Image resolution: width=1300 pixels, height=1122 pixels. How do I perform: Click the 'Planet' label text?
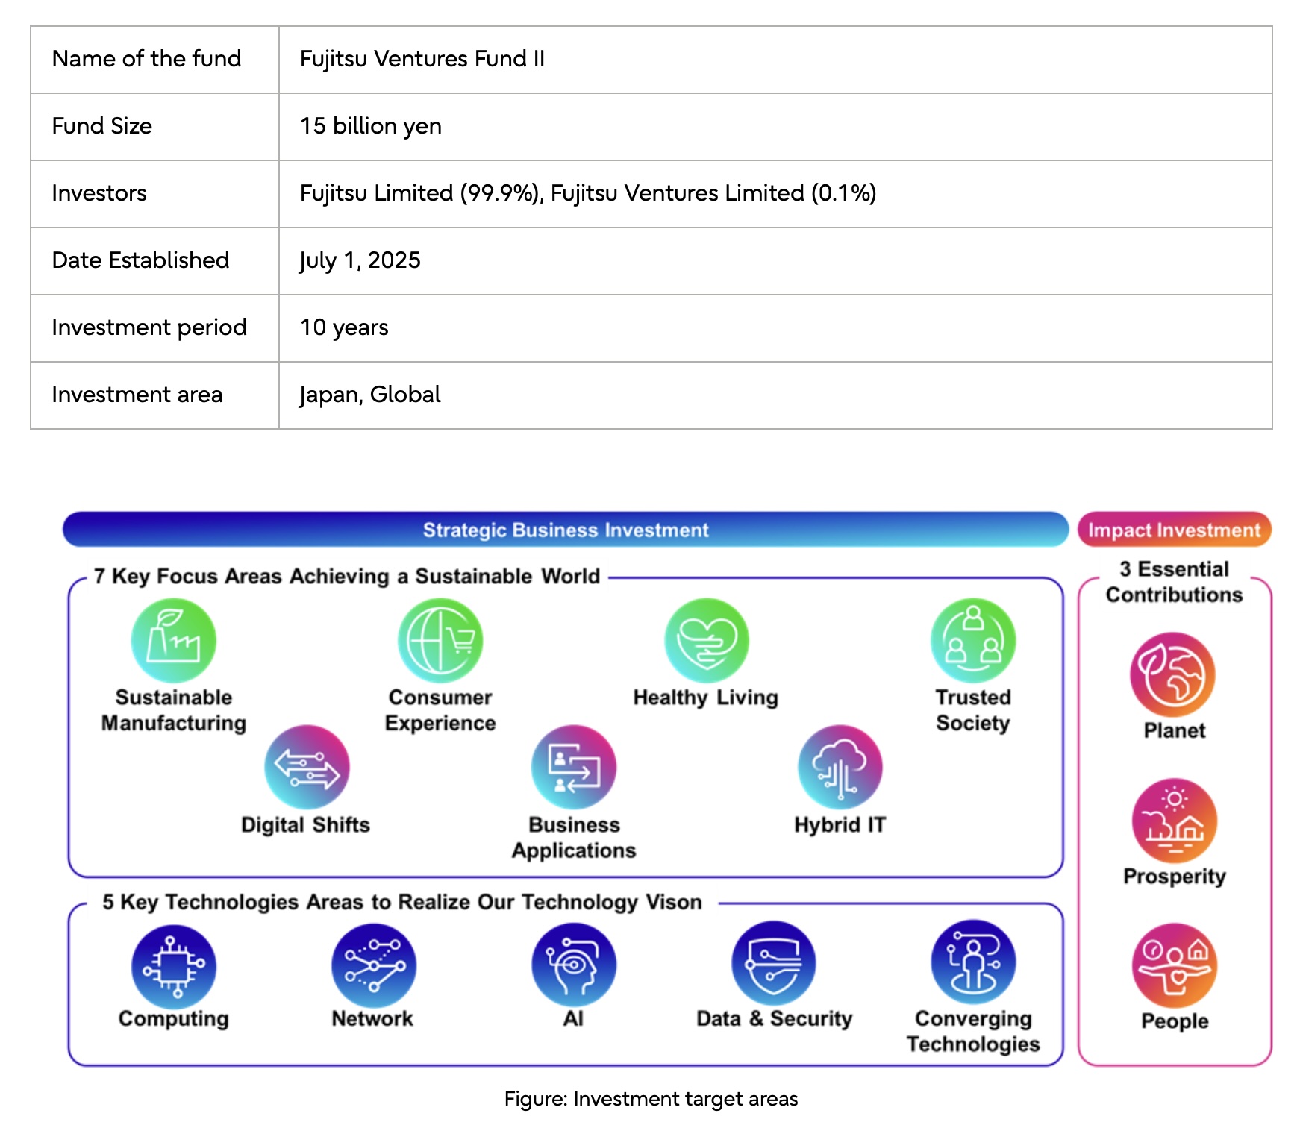1175,731
